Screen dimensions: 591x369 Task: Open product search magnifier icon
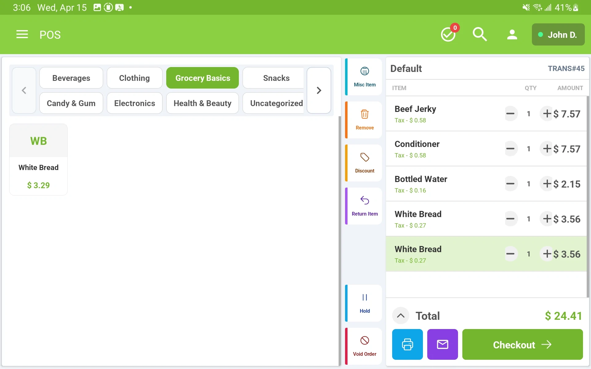[480, 34]
